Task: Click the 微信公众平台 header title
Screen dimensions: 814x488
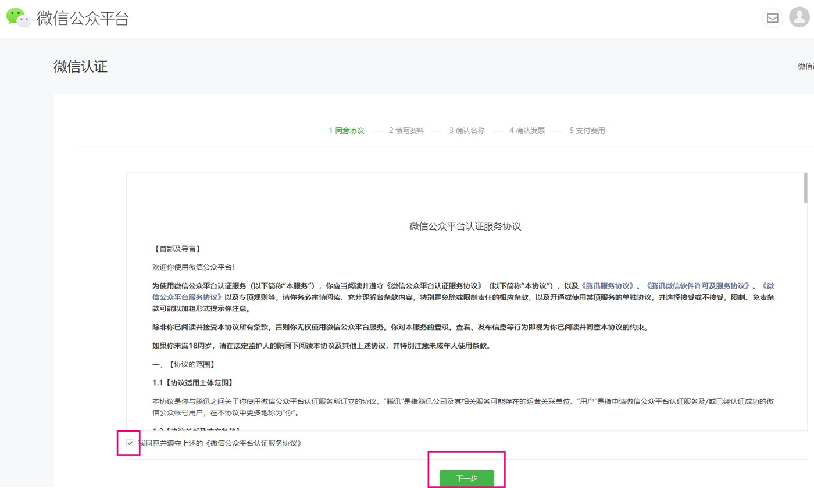Action: (x=83, y=18)
